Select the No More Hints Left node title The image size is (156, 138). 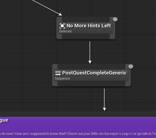(x=89, y=26)
